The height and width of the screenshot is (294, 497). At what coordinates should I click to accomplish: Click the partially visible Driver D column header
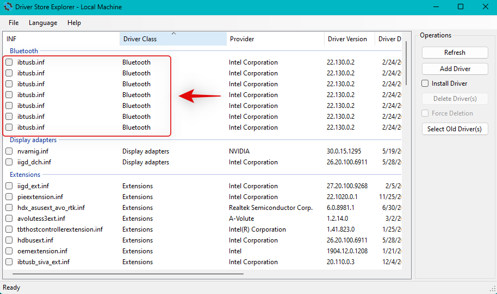coord(388,39)
